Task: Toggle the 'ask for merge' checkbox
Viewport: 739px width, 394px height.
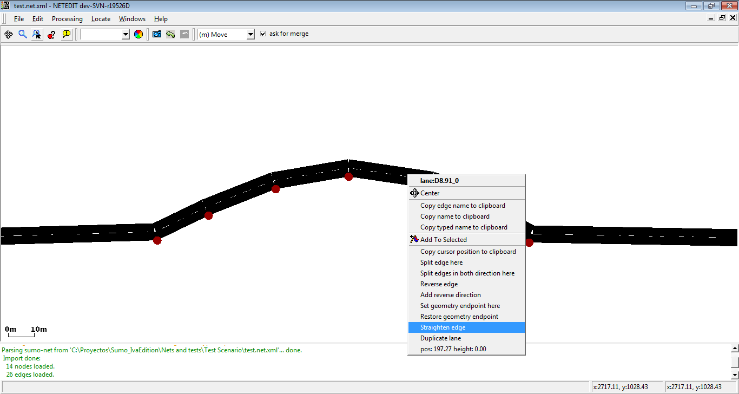Action: pyautogui.click(x=263, y=34)
